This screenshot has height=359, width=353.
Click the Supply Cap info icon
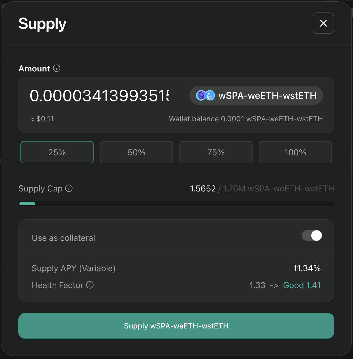coord(69,189)
